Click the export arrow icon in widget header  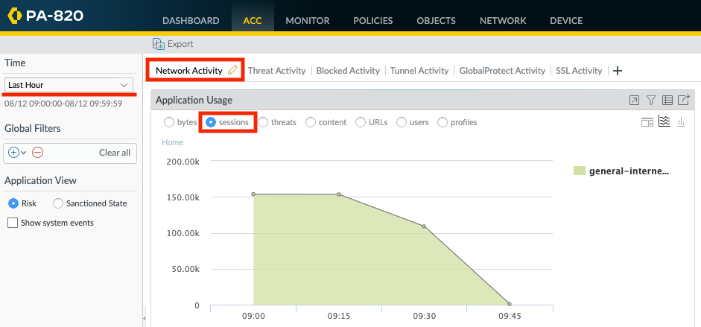(683, 100)
